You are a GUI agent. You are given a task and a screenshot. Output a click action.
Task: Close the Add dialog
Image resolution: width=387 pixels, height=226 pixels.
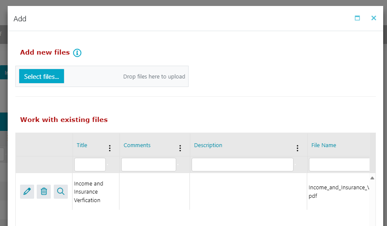point(374,18)
